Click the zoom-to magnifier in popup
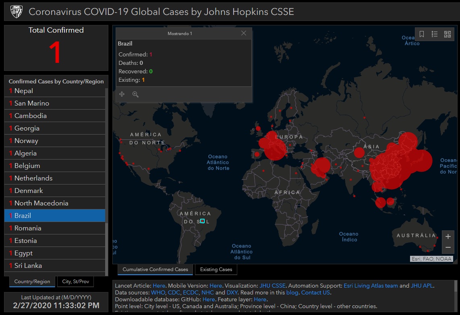 [x=135, y=94]
